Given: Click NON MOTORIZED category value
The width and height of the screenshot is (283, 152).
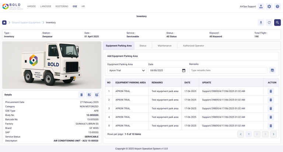Looking at the screenshot, I should tap(89, 107).
